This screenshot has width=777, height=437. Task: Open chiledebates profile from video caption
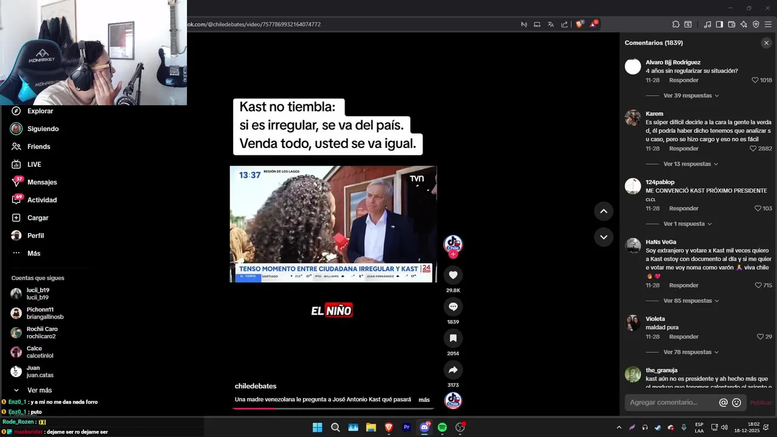256,386
